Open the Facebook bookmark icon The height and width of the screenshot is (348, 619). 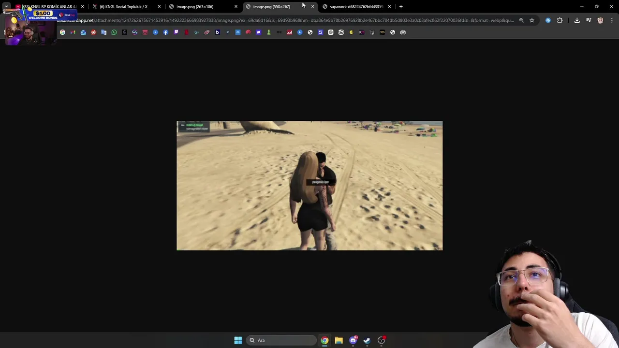click(166, 32)
